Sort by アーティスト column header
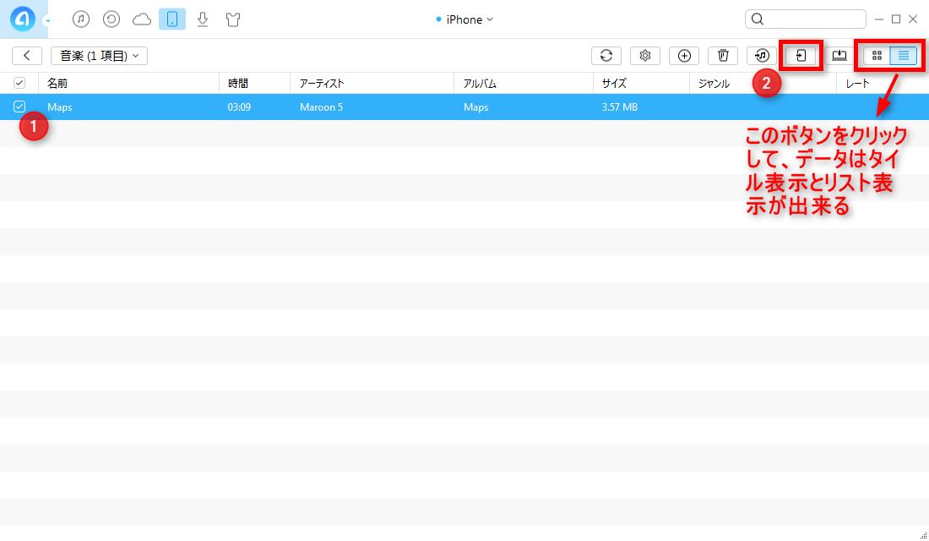Screen dimensions: 929x541 [x=372, y=84]
